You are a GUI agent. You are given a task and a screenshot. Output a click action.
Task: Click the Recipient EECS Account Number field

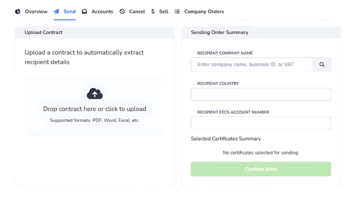[261, 123]
